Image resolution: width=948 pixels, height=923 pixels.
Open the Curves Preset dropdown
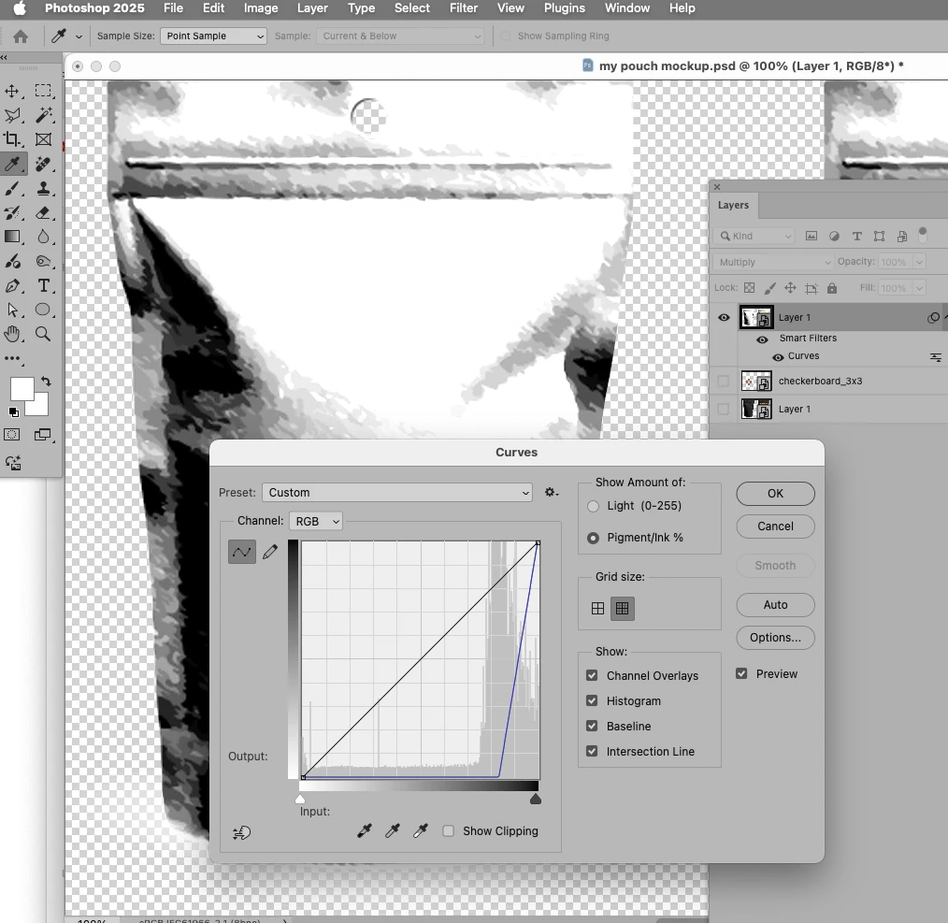(397, 492)
